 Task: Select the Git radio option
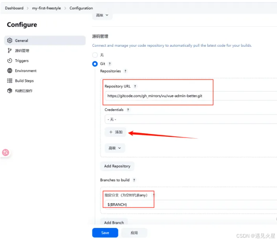[x=95, y=64]
